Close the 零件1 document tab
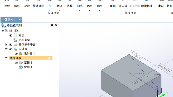This screenshot has width=173, height=97. (x=20, y=19)
